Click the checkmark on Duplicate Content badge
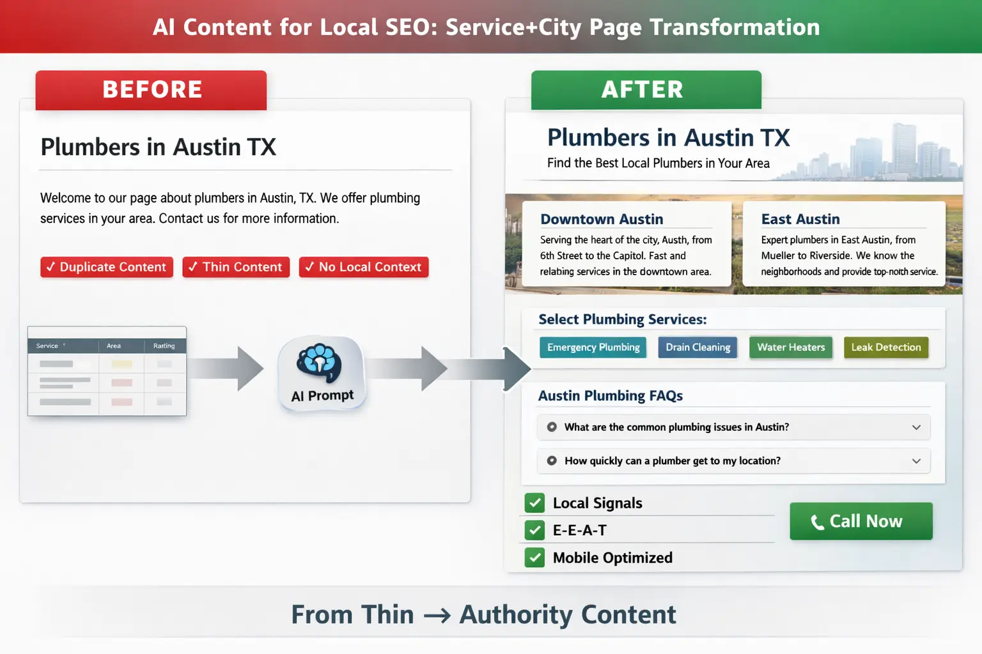Screen dimensions: 982x654 coord(52,267)
